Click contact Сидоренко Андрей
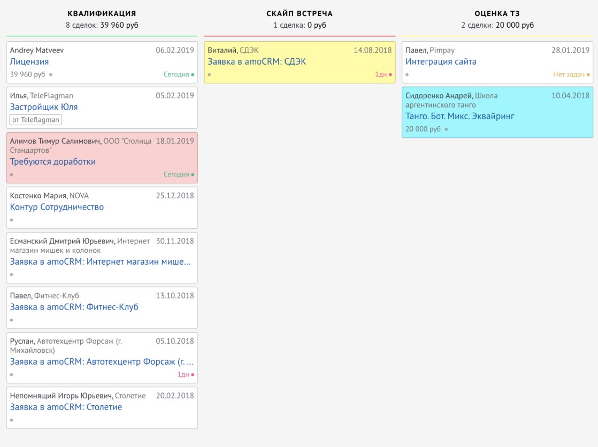Image resolution: width=598 pixels, height=447 pixels. (439, 95)
